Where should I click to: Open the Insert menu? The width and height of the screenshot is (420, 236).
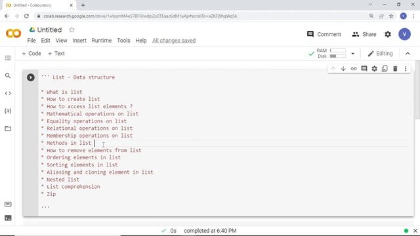pos(79,41)
